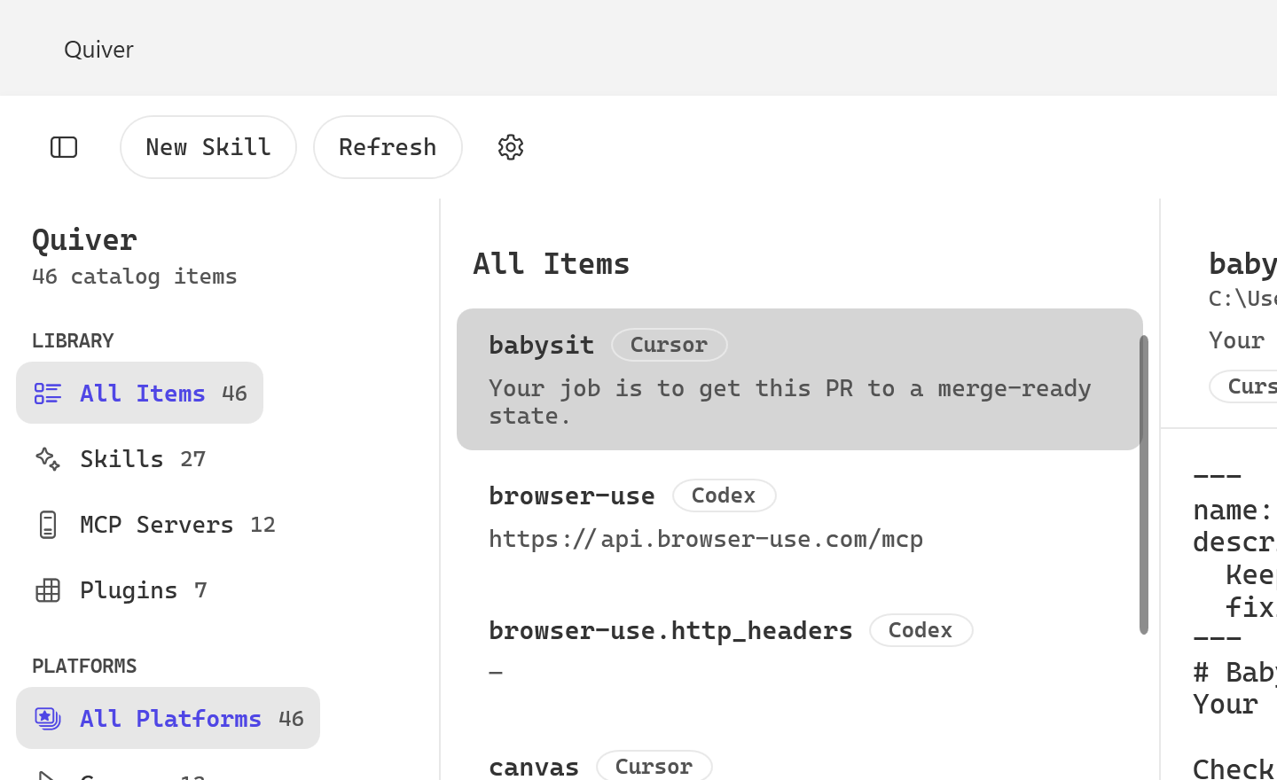
Task: Click the babysit description text
Action: click(790, 402)
